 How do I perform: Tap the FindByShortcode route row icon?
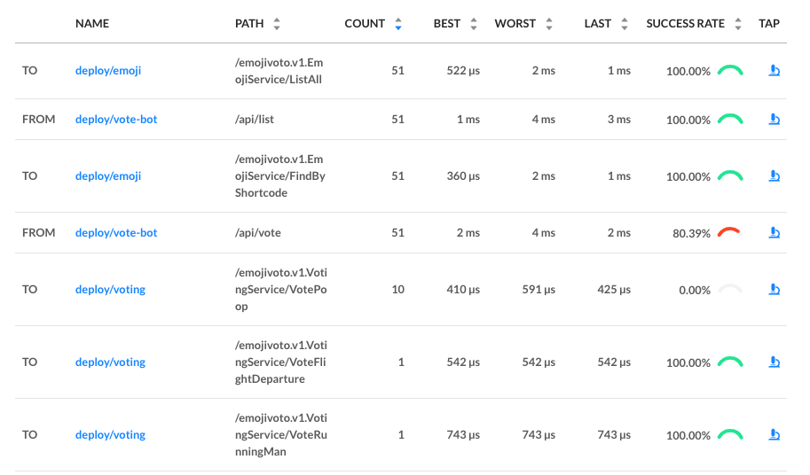774,176
